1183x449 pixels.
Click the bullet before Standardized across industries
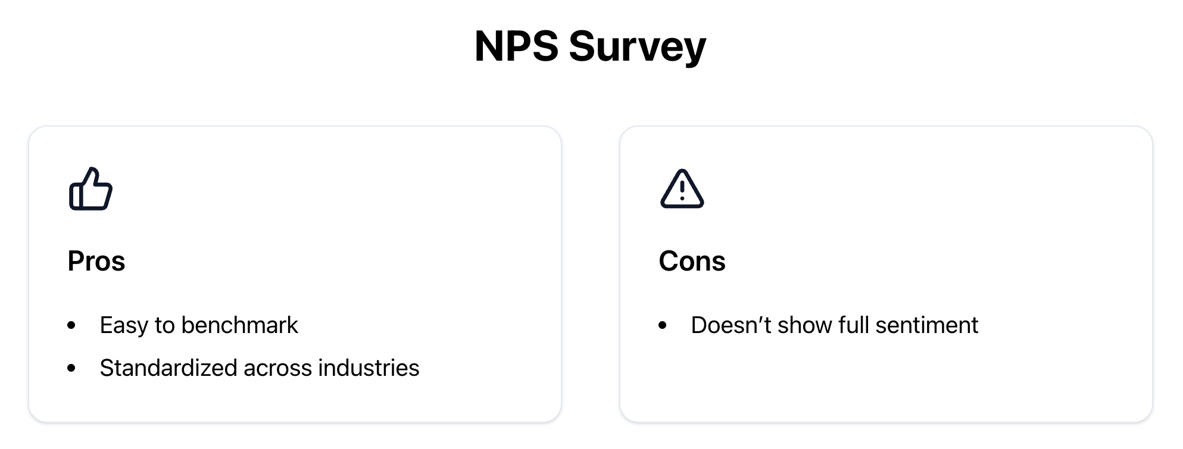pyautogui.click(x=71, y=368)
